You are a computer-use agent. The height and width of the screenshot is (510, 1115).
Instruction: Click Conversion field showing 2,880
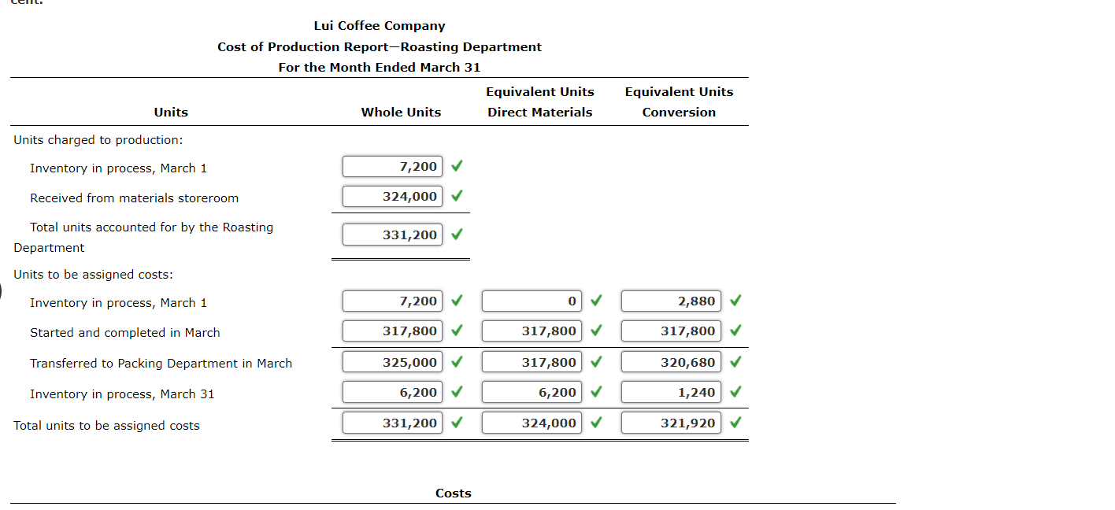click(671, 301)
